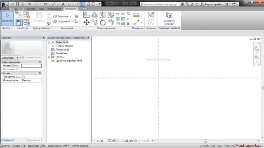Click the Использование value cell Импост
264x148 pixels.
click(31, 81)
